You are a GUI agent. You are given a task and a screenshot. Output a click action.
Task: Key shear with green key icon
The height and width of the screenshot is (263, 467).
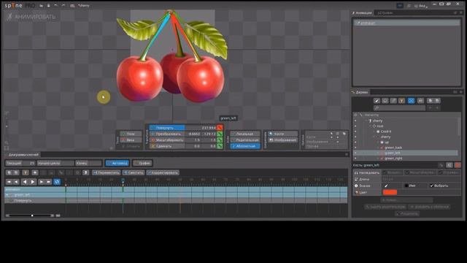coord(220,146)
